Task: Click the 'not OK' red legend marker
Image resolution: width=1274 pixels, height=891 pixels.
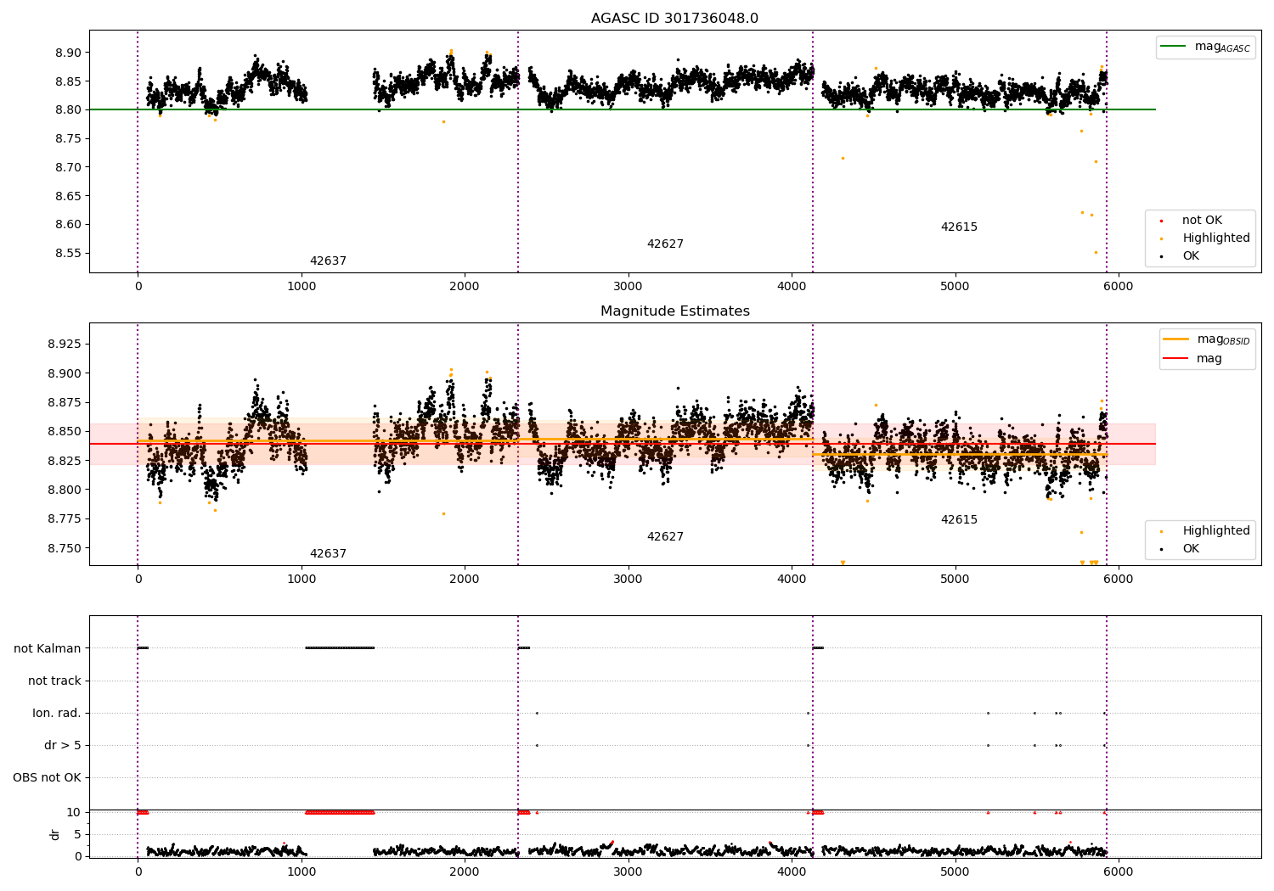Action: click(x=1161, y=221)
